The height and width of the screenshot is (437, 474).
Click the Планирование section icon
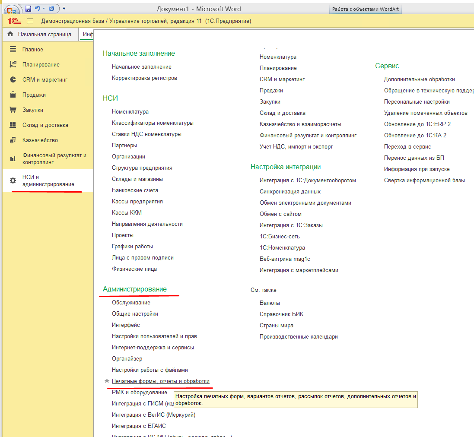click(13, 64)
